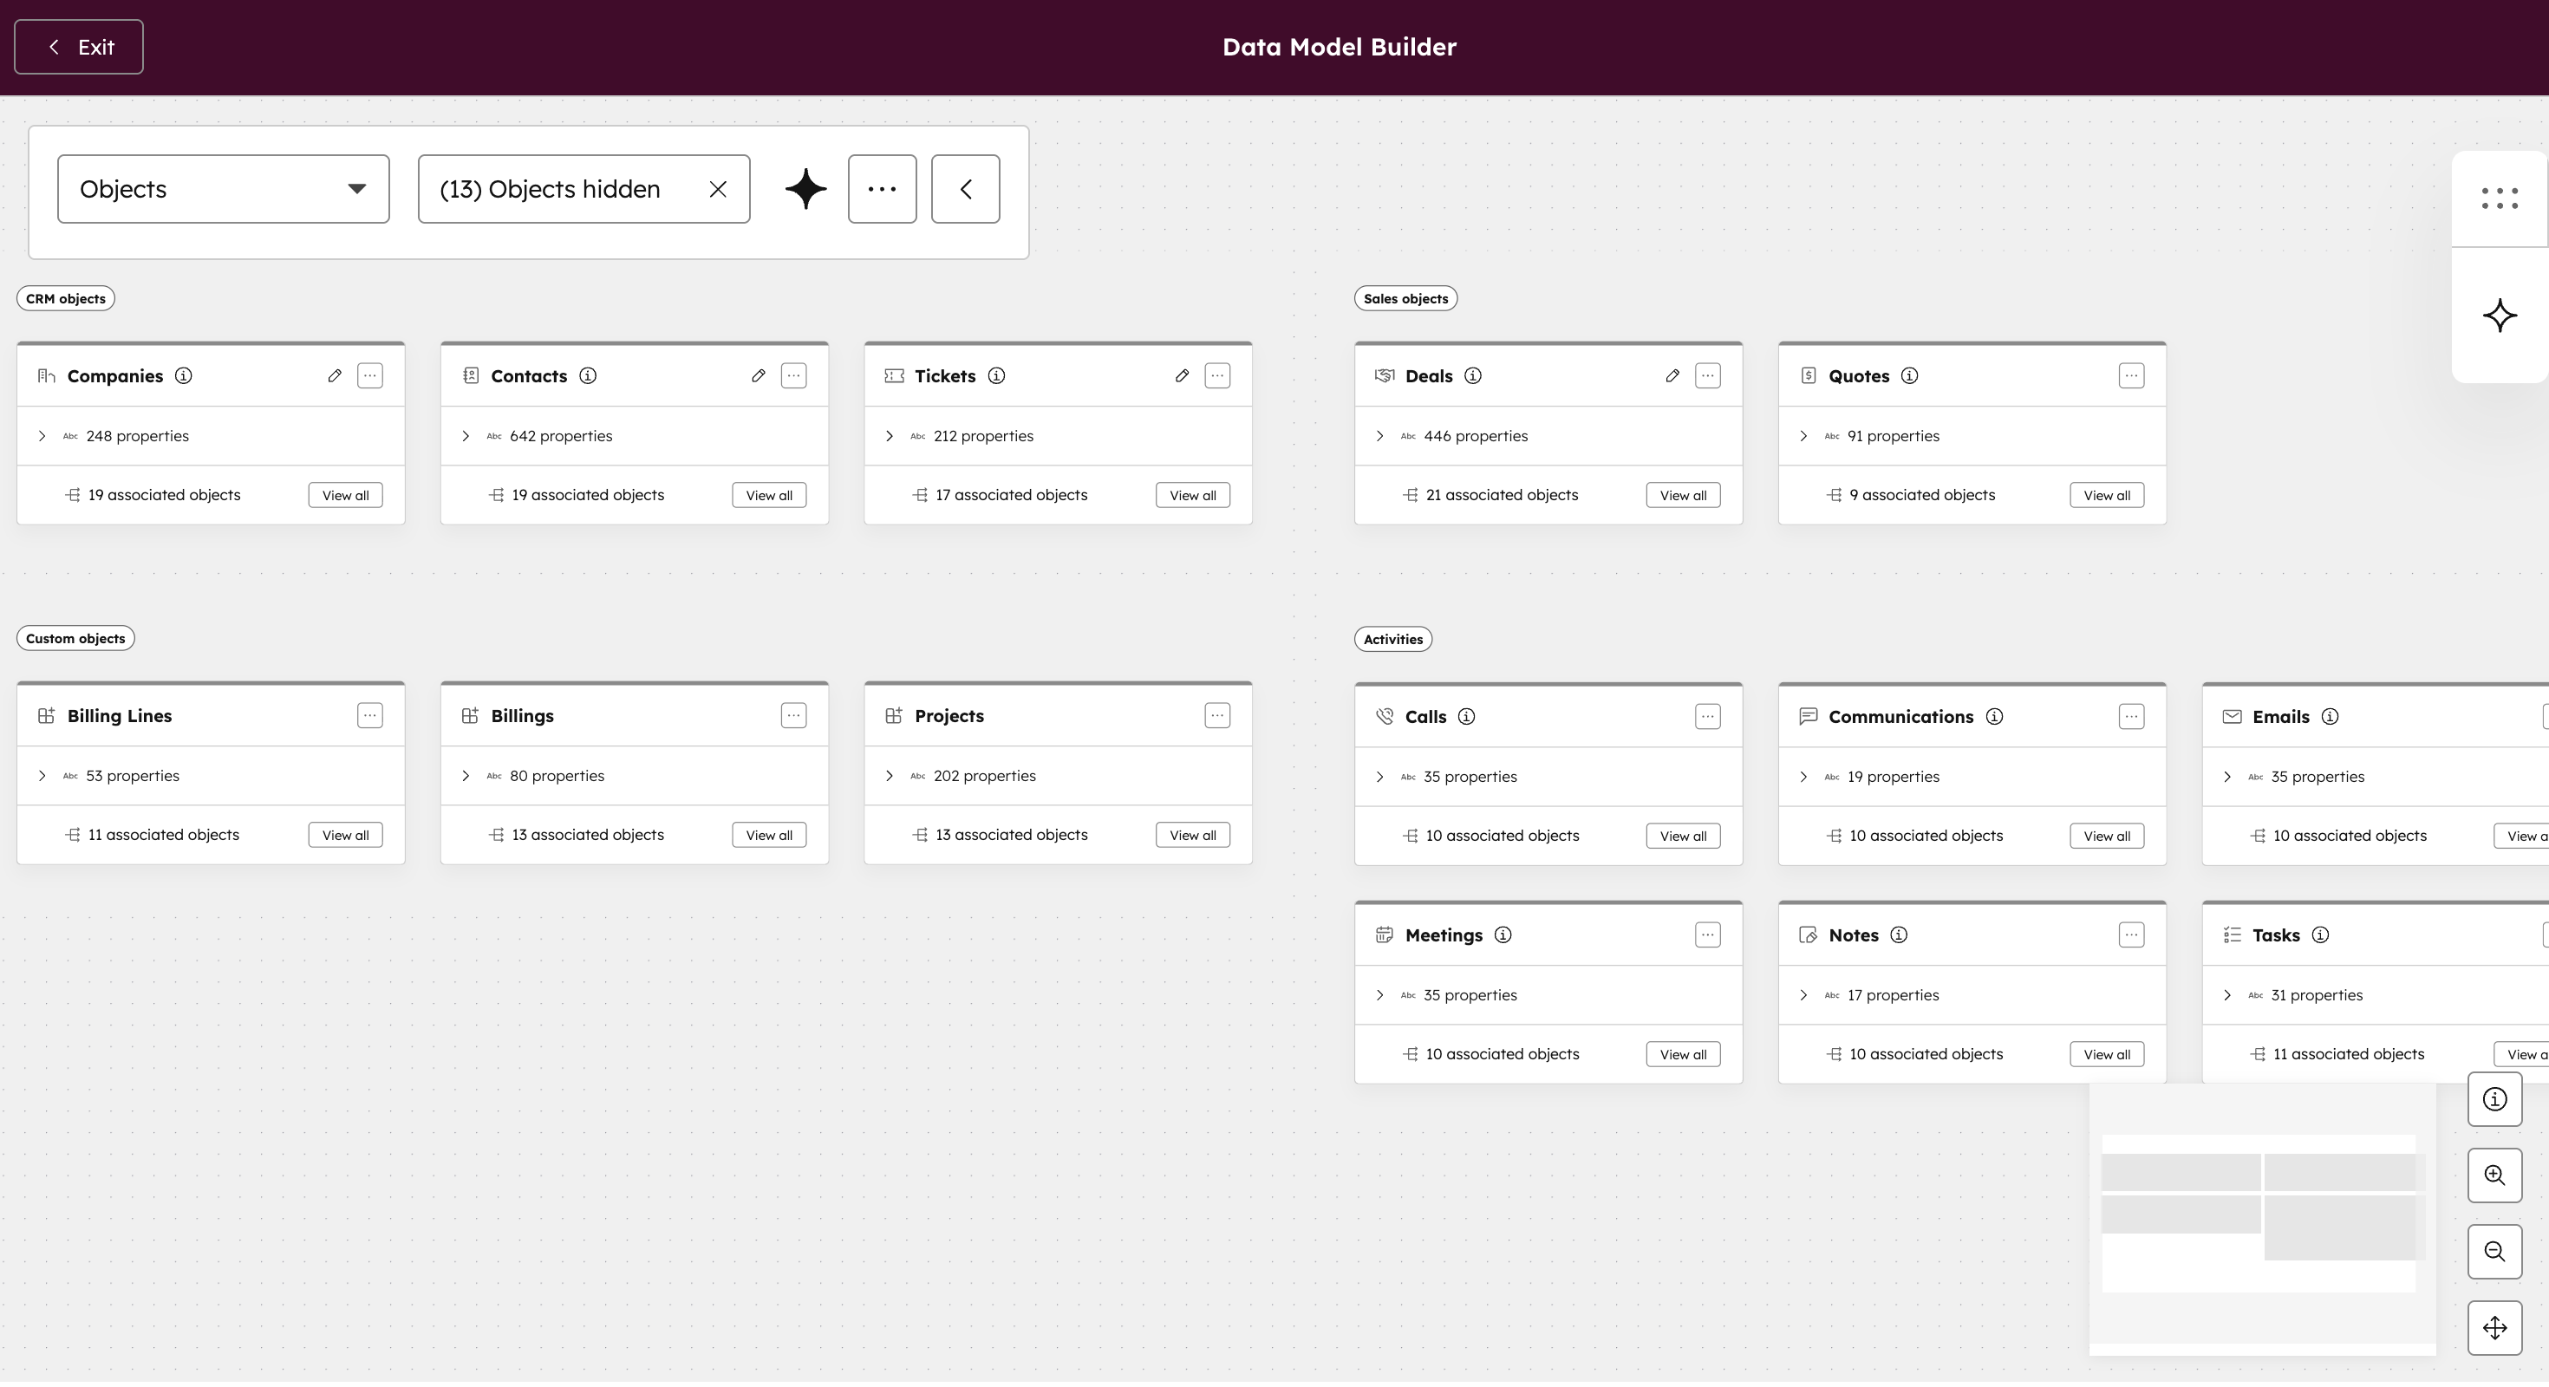Screen dimensions: 2549x1387
Task: Open the Quotes info icon
Action: tap(1911, 376)
